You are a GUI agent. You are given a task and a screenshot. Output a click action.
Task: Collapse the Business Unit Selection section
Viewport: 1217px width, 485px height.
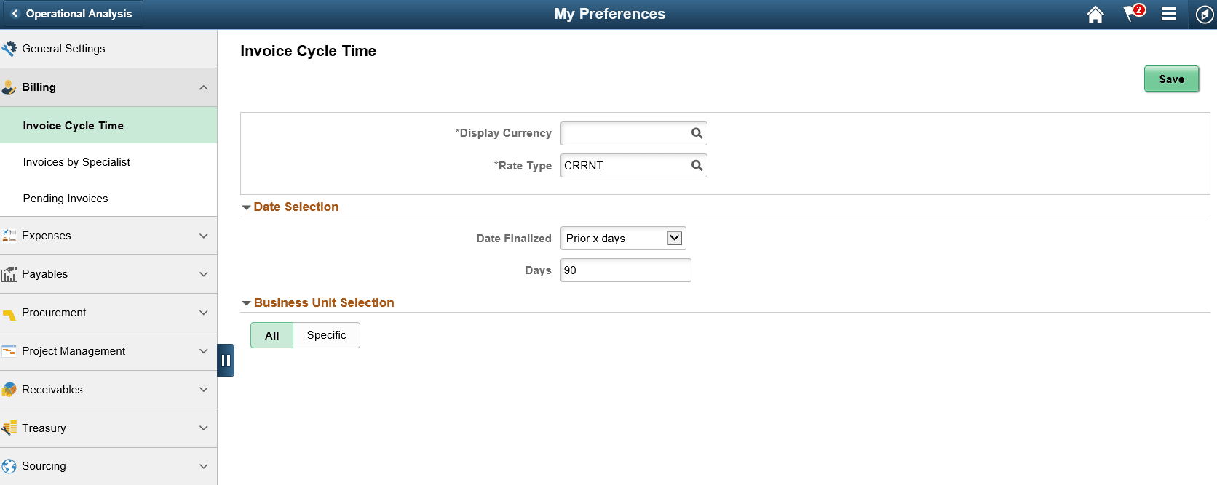click(246, 303)
